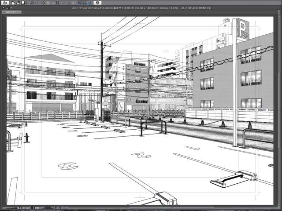Toggle Snap to Ruler
The image size is (282, 211).
coord(80,3)
